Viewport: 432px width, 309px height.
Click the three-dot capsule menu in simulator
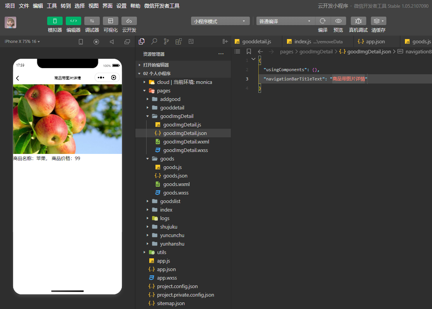click(101, 78)
